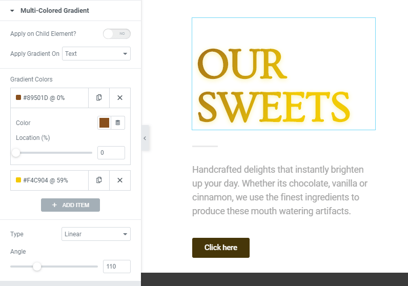Image resolution: width=408 pixels, height=286 pixels.
Task: Open the brown color picker swatch
Action: [105, 122]
